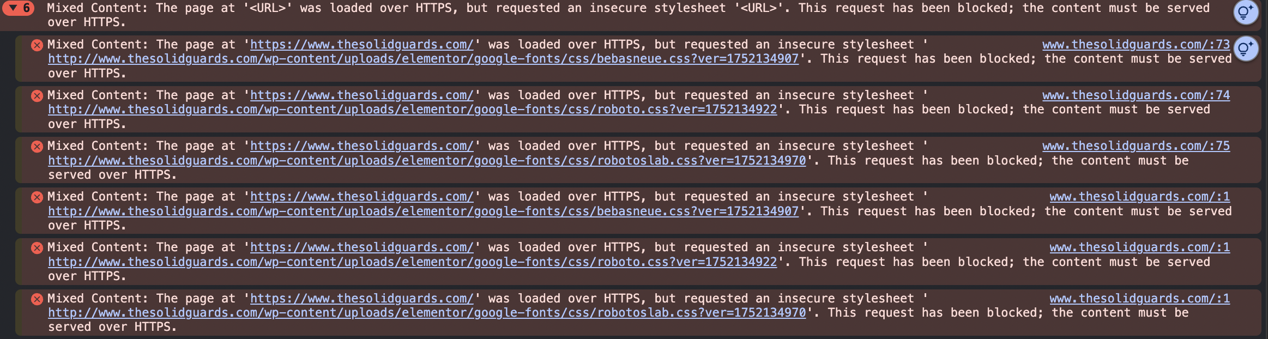This screenshot has height=339, width=1268.
Task: Open roboto.css URL in the :74 error
Action: pyautogui.click(x=413, y=110)
